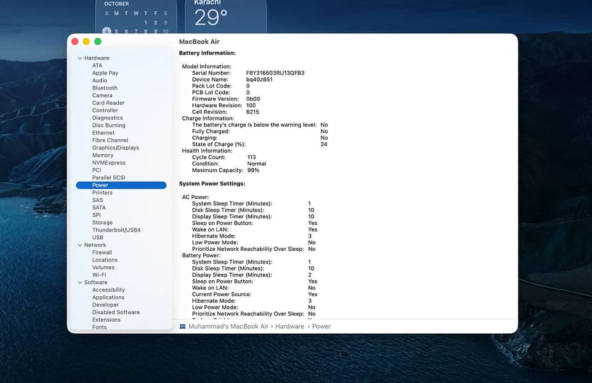Click the serial number F8Y316603RU13QFB3
The height and width of the screenshot is (383, 592).
pos(275,73)
